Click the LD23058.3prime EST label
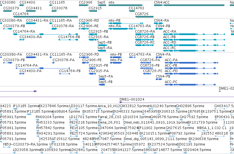 point(27,150)
